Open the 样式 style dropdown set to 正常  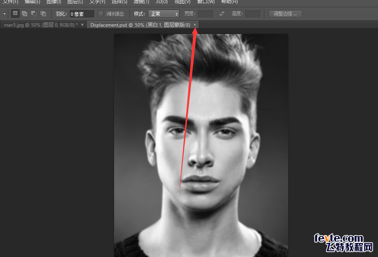click(x=164, y=14)
